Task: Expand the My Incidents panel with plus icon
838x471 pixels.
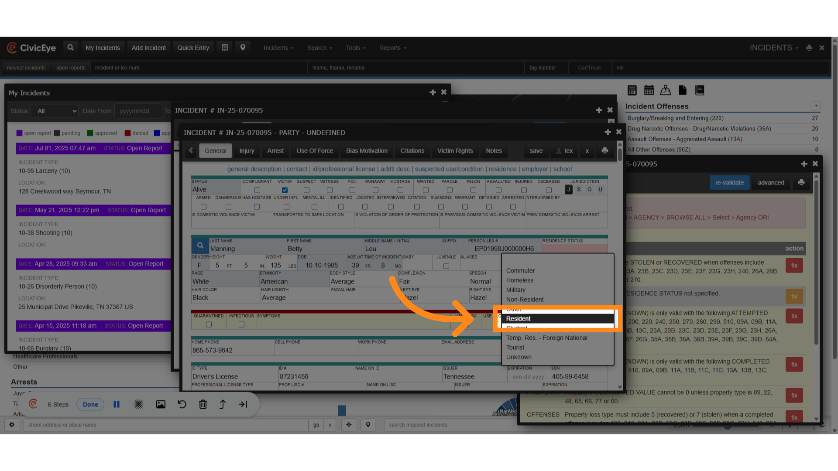Action: pyautogui.click(x=433, y=92)
